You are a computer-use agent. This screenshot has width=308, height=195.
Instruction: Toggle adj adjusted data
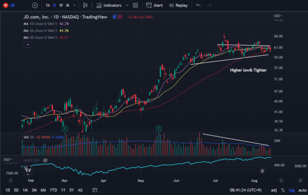274,190
